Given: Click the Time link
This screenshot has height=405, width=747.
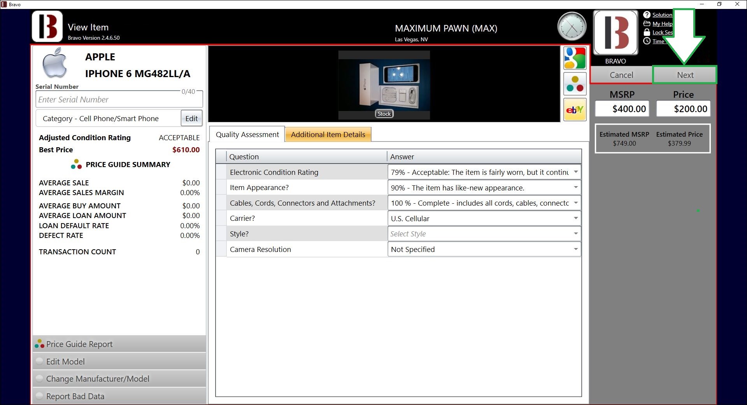Looking at the screenshot, I should coord(658,41).
